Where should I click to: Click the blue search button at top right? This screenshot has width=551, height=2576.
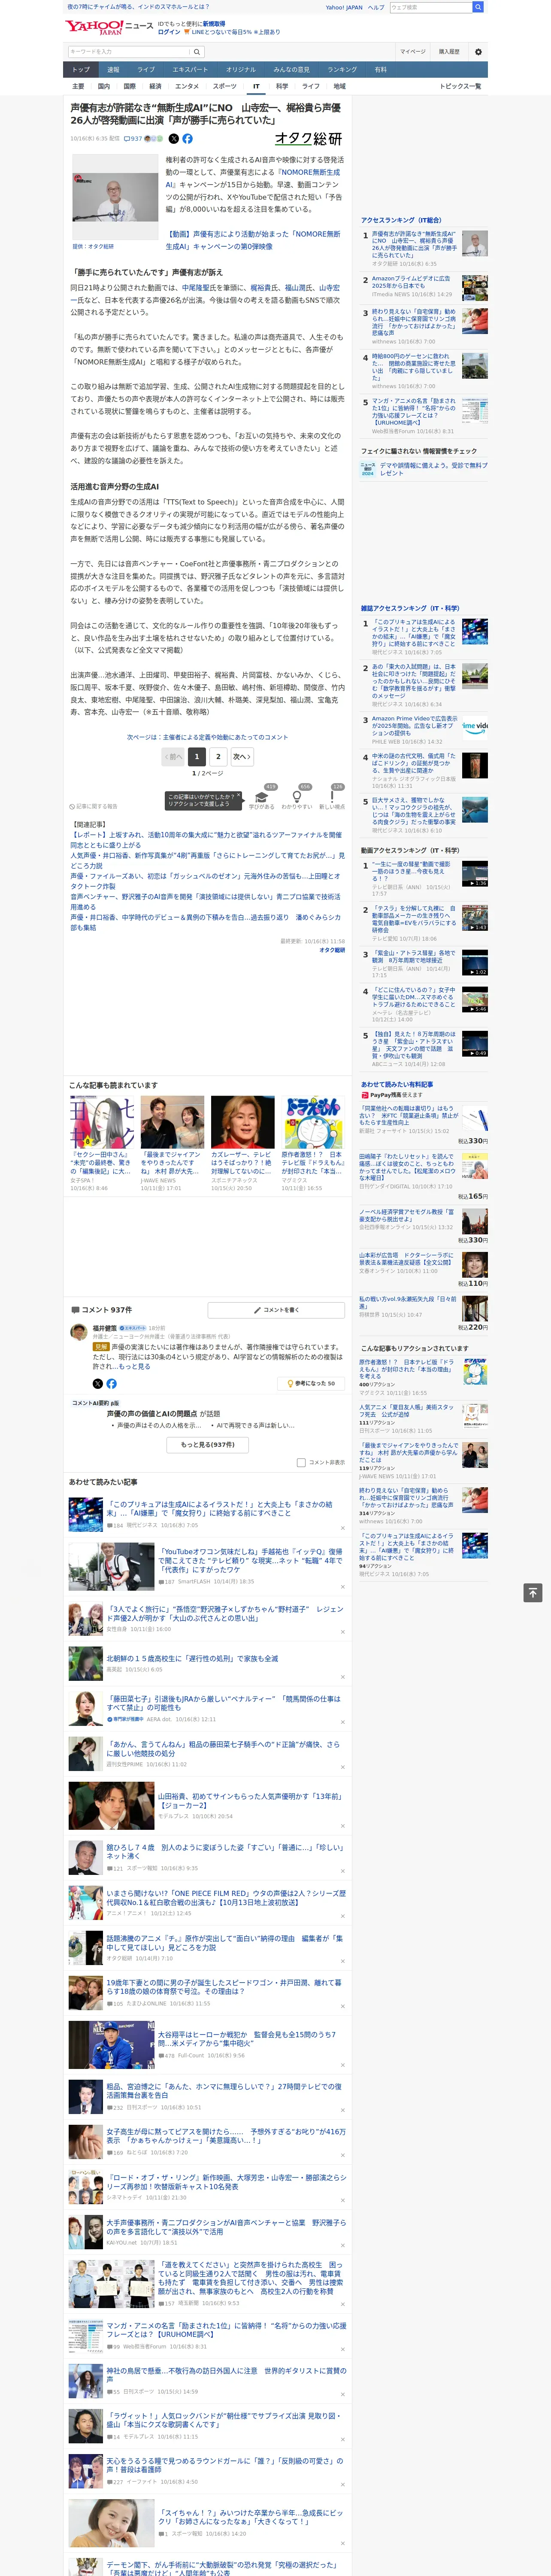point(478,7)
